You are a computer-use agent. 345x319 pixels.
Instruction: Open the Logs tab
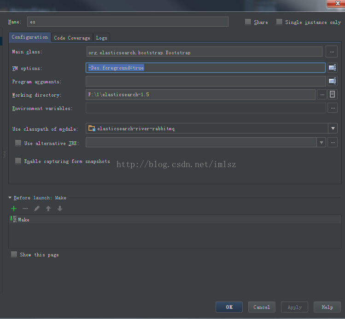pyautogui.click(x=101, y=38)
